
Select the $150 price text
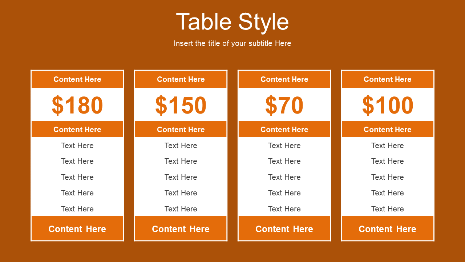tap(181, 106)
